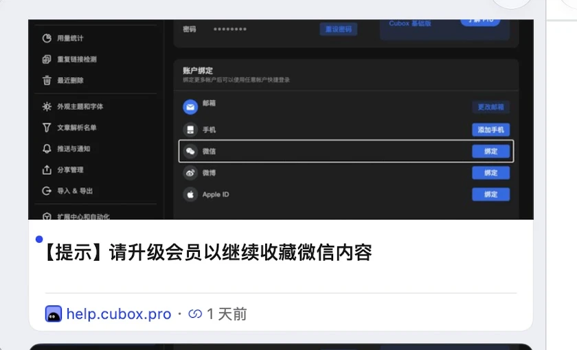Click 绑定 button in 微博 row

(491, 173)
